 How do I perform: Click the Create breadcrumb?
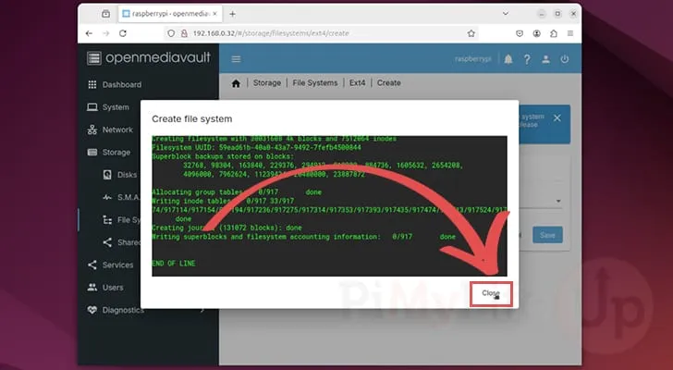(389, 83)
